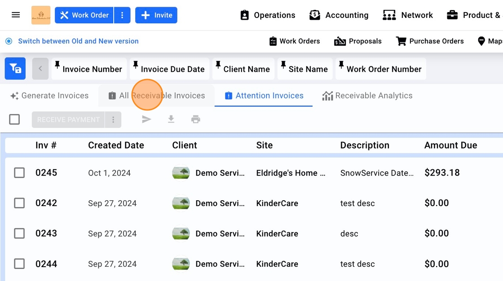Screen dimensions: 503x281
Task: Open Receive Payment more options menu
Action: (113, 120)
